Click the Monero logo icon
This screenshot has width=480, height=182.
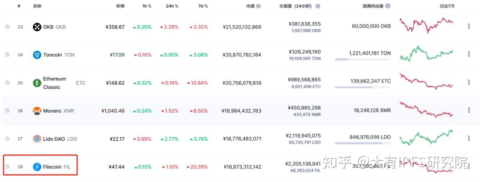pyautogui.click(x=37, y=111)
